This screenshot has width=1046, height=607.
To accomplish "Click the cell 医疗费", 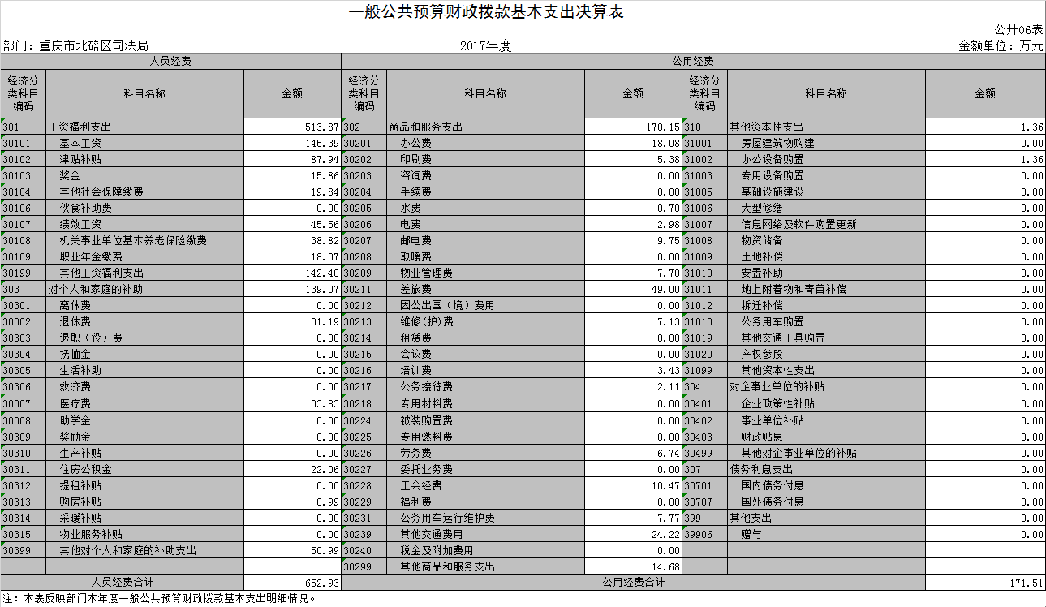I will 145,404.
